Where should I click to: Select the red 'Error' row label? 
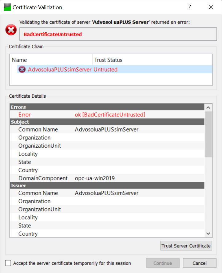pyautogui.click(x=25, y=115)
